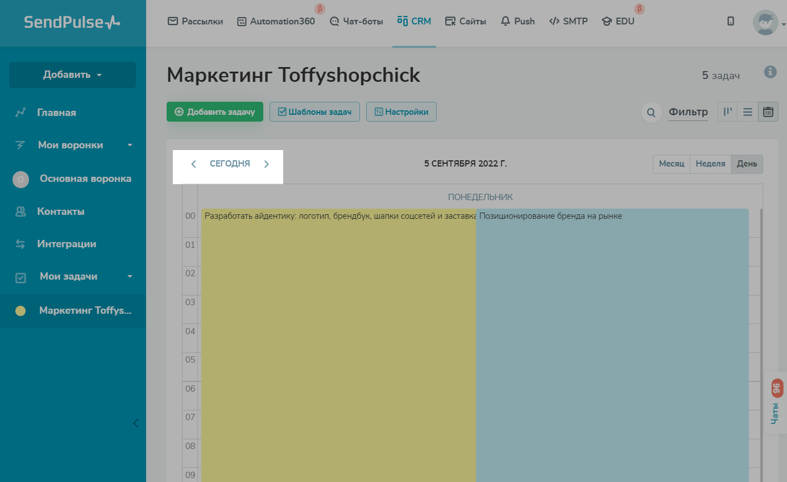Click the Добавить задачу button
The height and width of the screenshot is (482, 787).
pos(215,112)
